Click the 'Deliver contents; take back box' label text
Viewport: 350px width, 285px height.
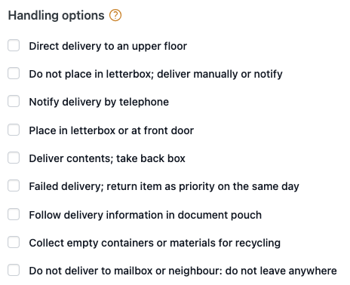pos(107,159)
